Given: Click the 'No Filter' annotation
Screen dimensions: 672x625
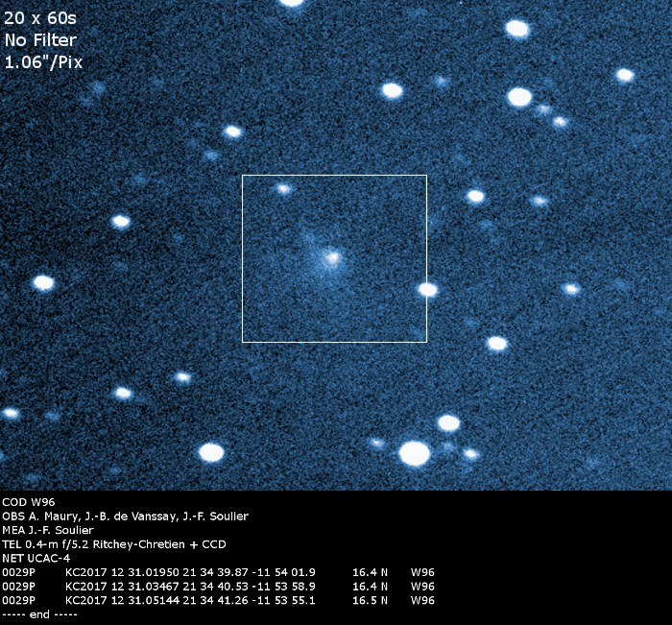Looking at the screenshot, I should (x=40, y=40).
